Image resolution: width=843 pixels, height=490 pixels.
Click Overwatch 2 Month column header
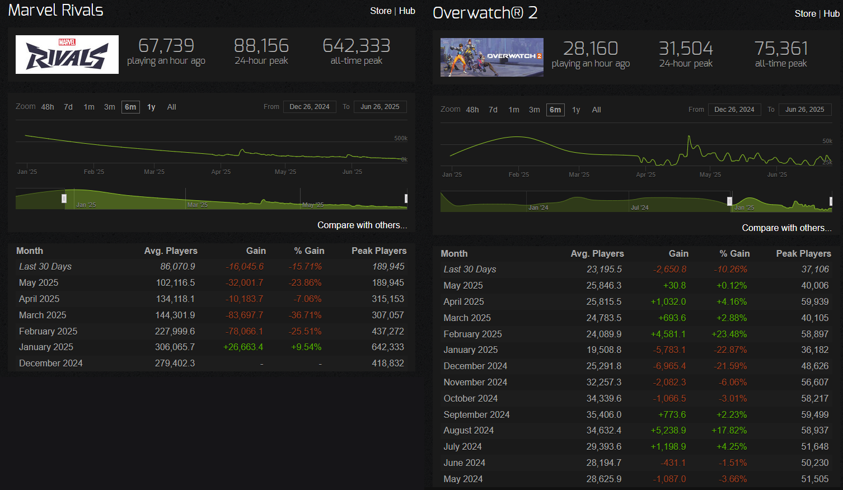click(x=454, y=253)
